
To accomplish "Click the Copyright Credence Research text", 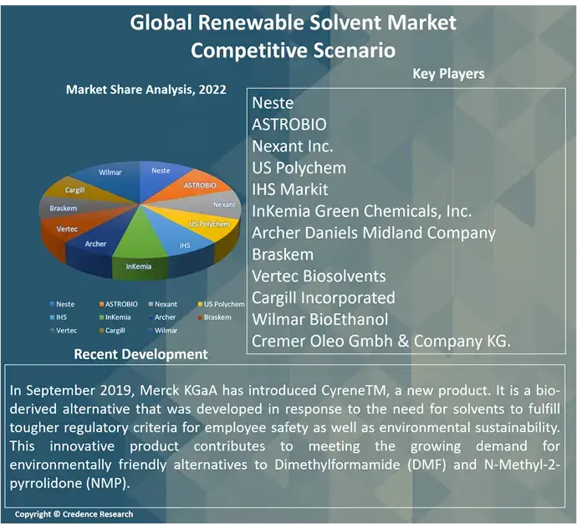I will tap(74, 514).
